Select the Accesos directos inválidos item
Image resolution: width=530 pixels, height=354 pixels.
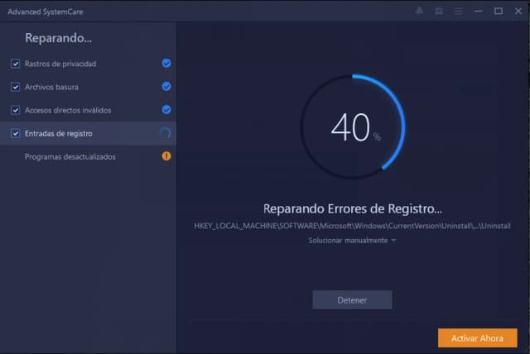tap(88, 110)
